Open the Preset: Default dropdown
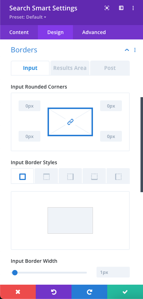143x299 pixels. pyautogui.click(x=28, y=17)
